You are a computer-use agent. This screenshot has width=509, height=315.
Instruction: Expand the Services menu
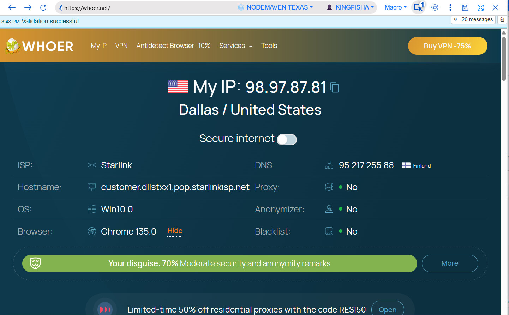[x=236, y=46]
